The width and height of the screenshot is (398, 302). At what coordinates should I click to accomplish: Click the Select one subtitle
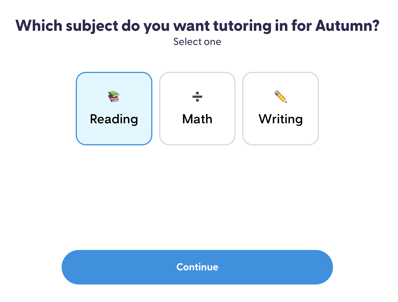[197, 42]
